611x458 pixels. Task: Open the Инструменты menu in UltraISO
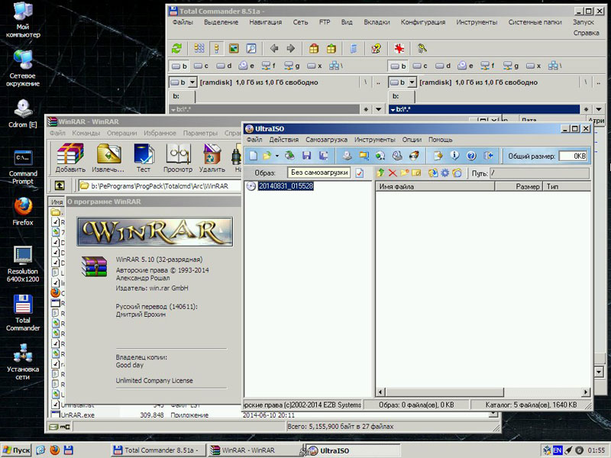[375, 140]
